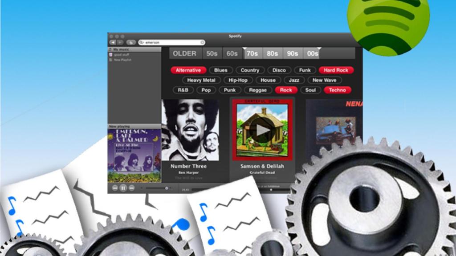Open New Playlist in the sidebar
This screenshot has height=256, width=456.
coord(122,59)
